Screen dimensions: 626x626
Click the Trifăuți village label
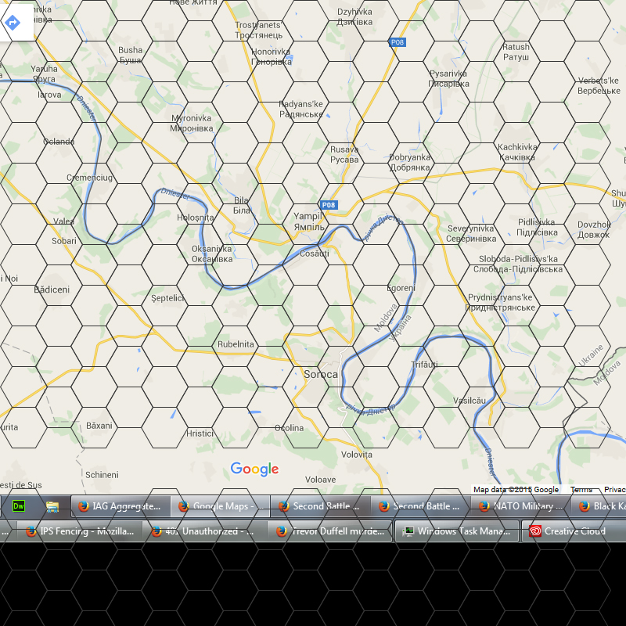tap(424, 364)
